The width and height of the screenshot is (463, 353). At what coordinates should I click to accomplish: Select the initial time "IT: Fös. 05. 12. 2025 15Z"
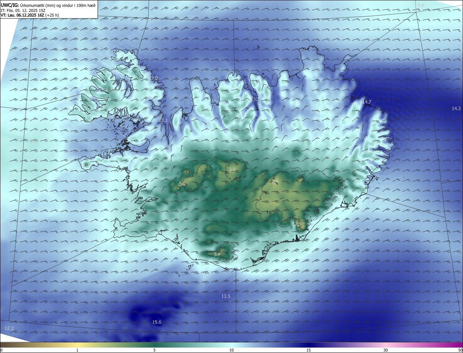click(23, 10)
